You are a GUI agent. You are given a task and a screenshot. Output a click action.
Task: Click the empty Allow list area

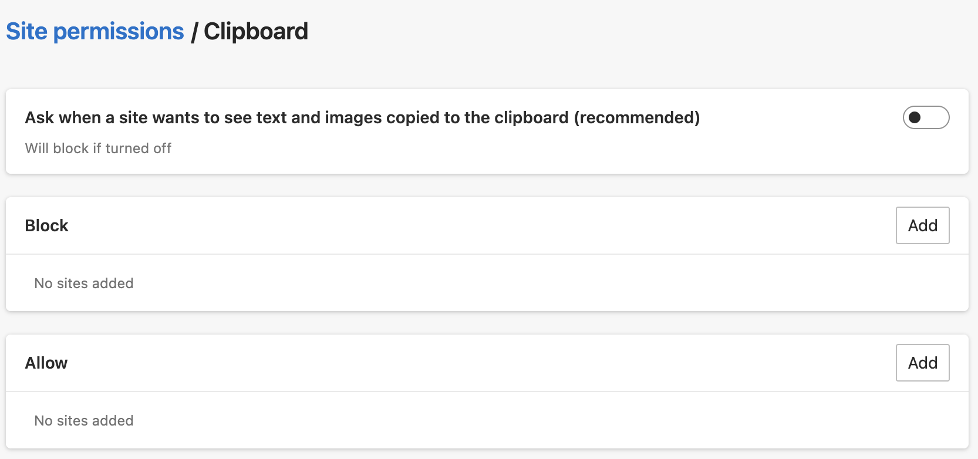[470, 421]
